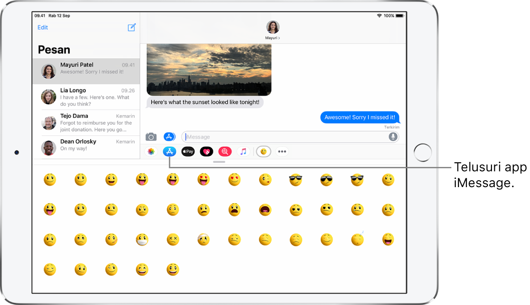Pick the X-eyes dizzy face sticker

pos(173,240)
